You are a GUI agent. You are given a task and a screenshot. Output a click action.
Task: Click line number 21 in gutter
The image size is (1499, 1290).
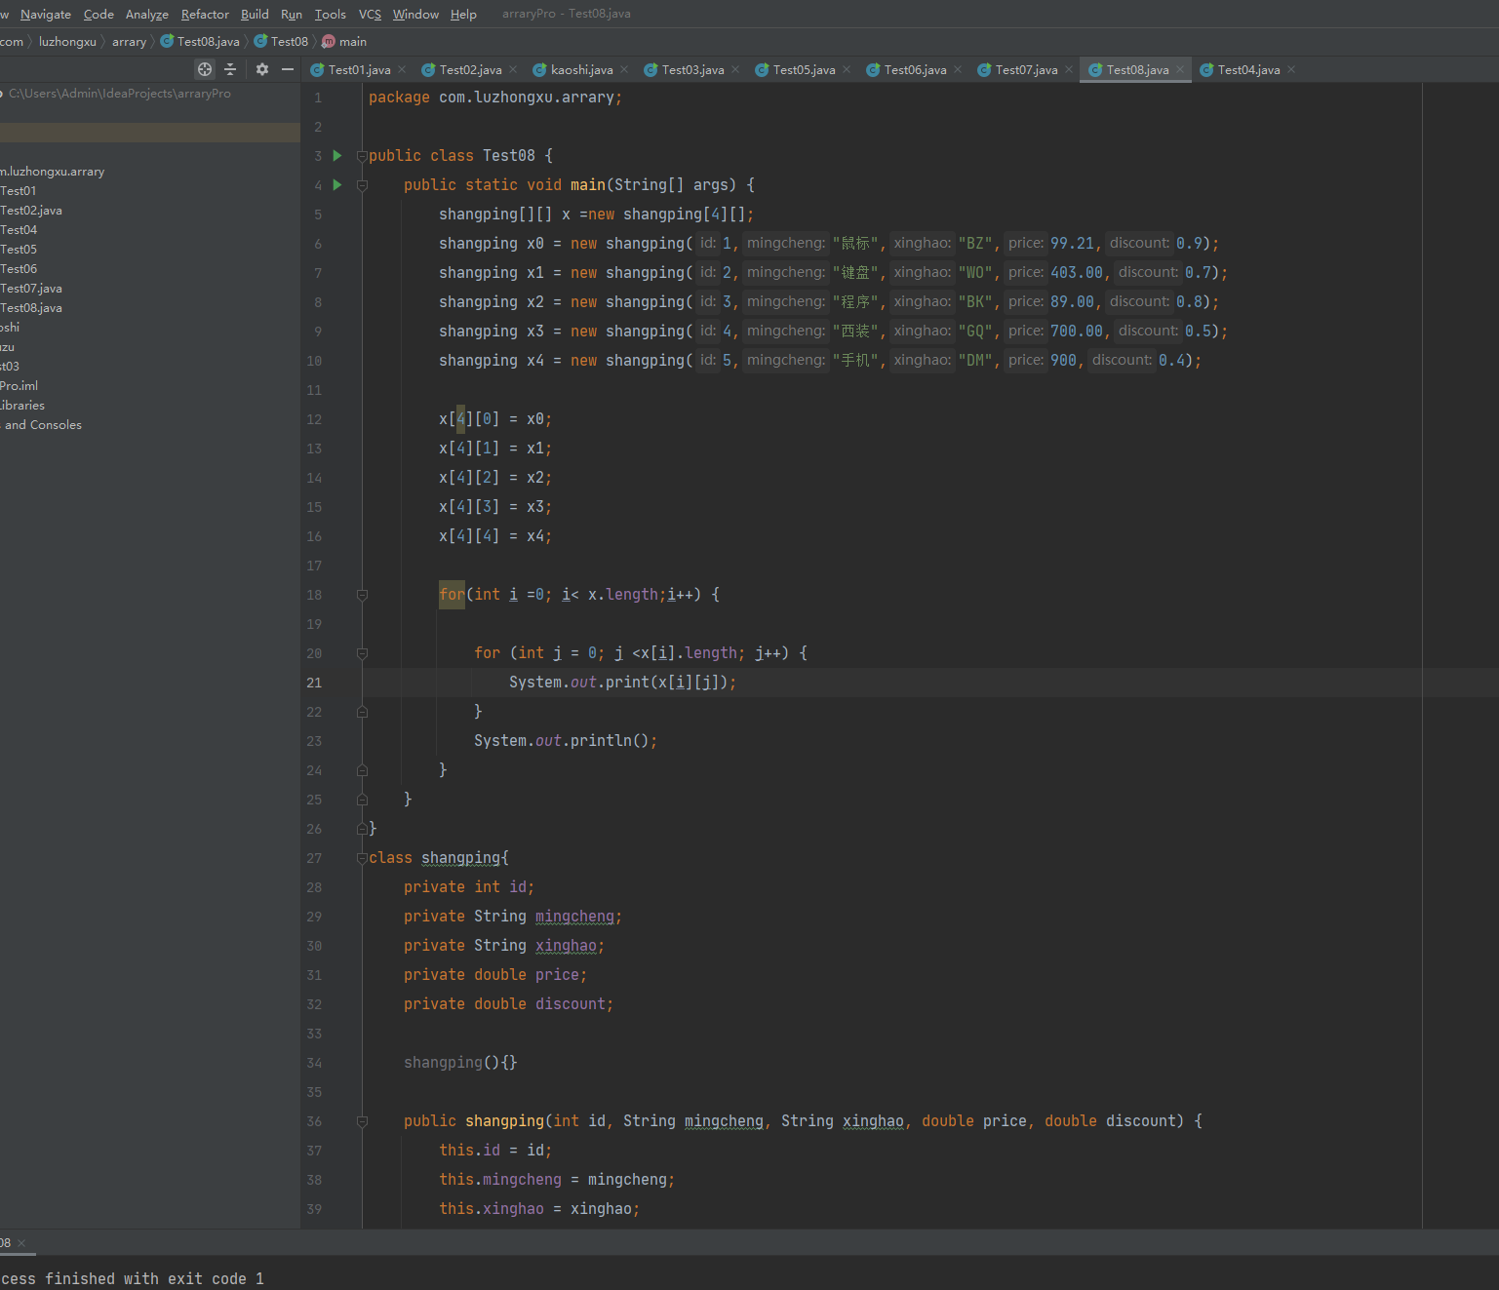pyautogui.click(x=314, y=683)
